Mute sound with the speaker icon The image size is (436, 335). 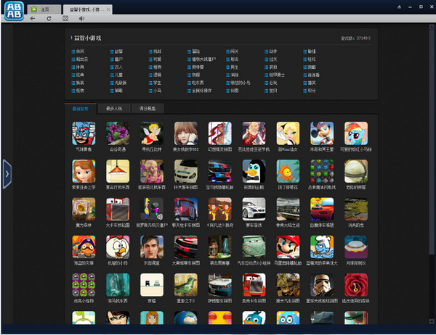81,18
